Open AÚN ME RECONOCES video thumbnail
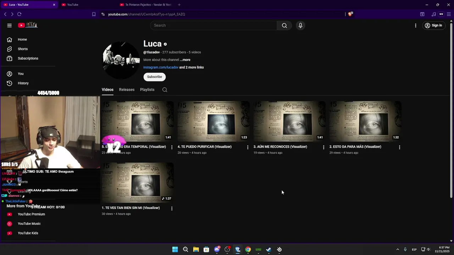This screenshot has height=255, width=454. 289,121
